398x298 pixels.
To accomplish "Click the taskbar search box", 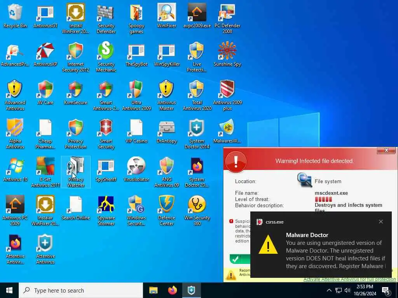I will point(81,290).
